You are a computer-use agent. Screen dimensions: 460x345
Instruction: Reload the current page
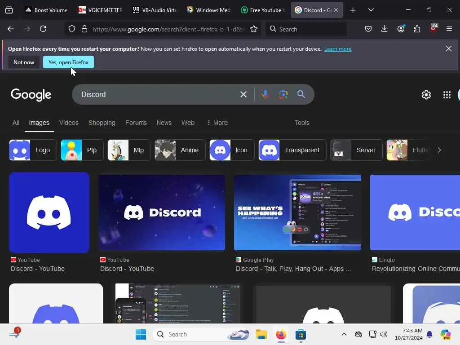tap(43, 29)
